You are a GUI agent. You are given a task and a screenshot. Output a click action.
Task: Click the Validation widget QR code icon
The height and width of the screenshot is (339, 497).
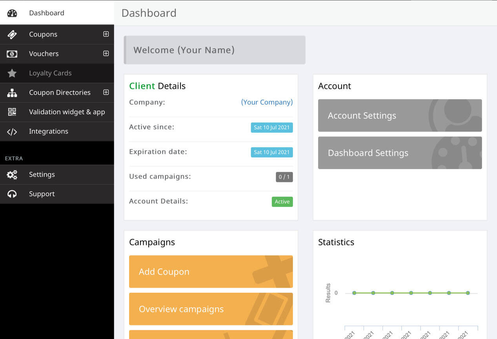pos(12,112)
